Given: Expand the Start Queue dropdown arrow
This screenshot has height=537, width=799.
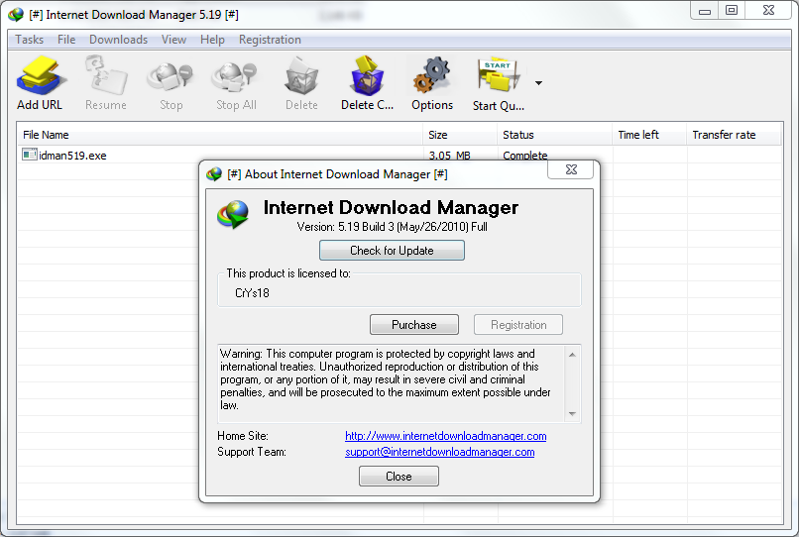Looking at the screenshot, I should click(x=538, y=83).
